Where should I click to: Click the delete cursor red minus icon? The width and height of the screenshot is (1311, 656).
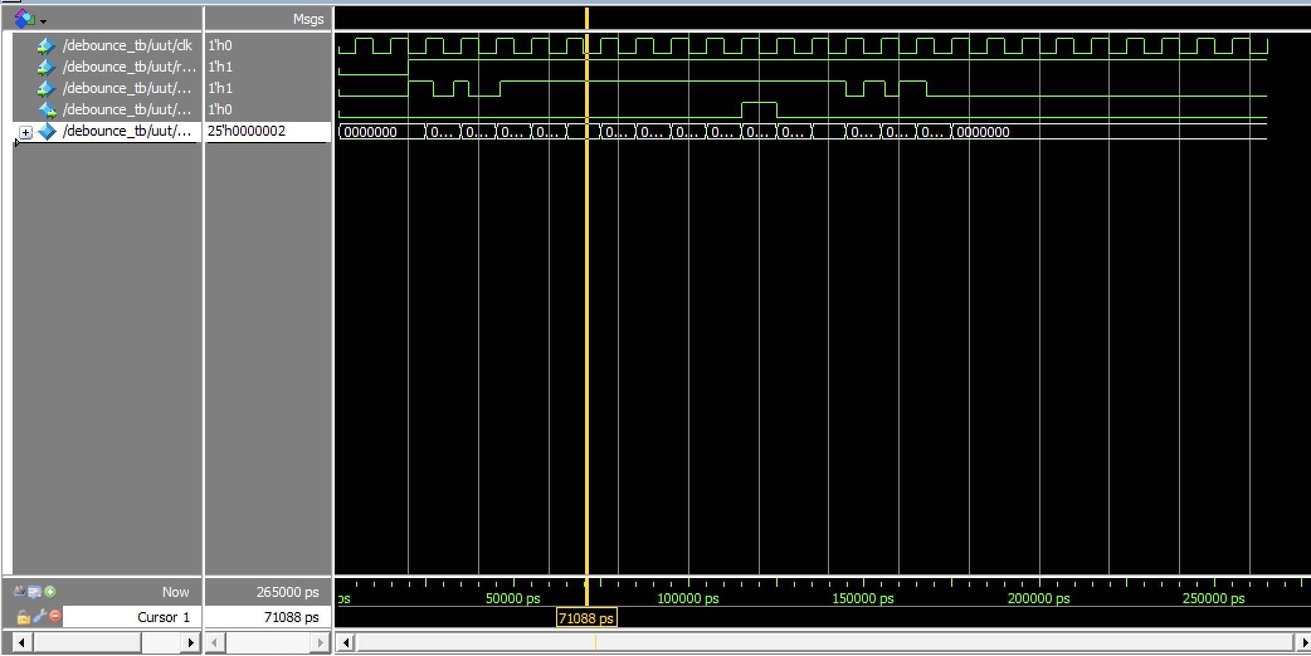point(55,616)
